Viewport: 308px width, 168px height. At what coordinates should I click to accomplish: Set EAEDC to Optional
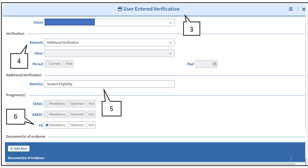coord(68,114)
